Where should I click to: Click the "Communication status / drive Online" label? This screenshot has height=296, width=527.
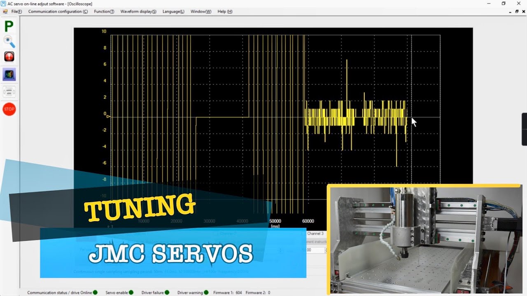tap(60, 293)
